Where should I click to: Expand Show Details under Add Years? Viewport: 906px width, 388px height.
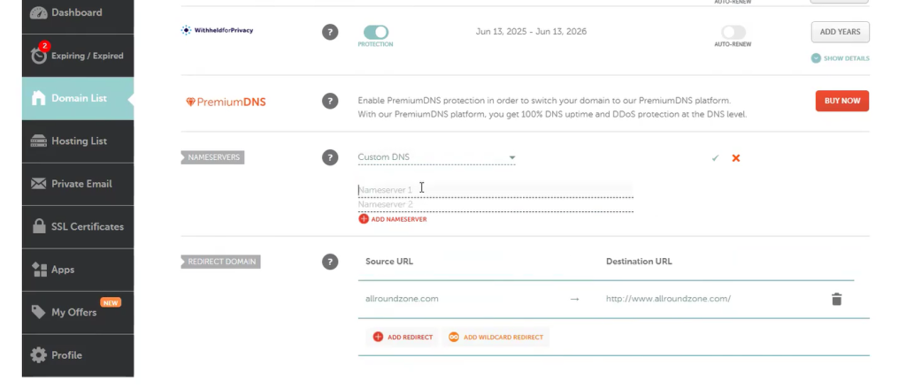tap(840, 58)
